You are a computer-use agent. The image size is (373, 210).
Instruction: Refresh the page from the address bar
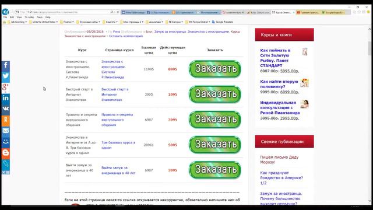tap(118, 12)
